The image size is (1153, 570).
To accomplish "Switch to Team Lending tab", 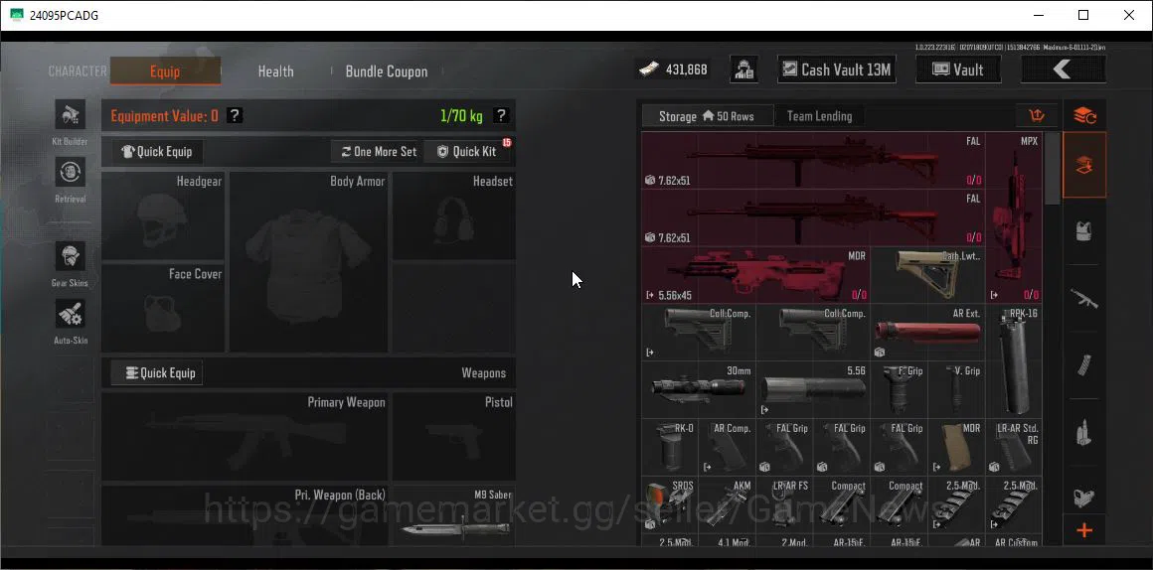I will click(819, 116).
